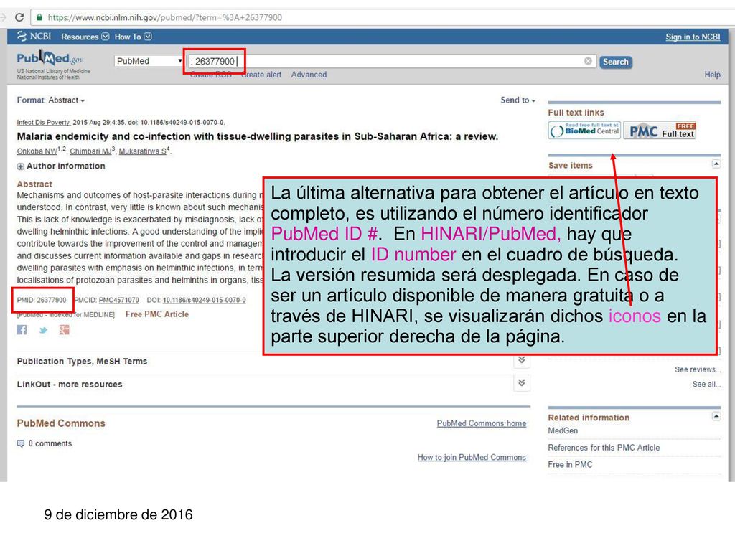Viewport: 735px width, 551px height.
Task: Share article on Twitter icon
Action: pos(43,330)
